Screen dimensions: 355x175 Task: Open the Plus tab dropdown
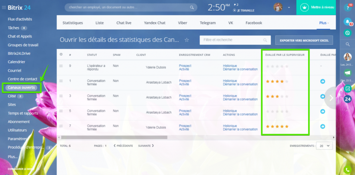(324, 23)
